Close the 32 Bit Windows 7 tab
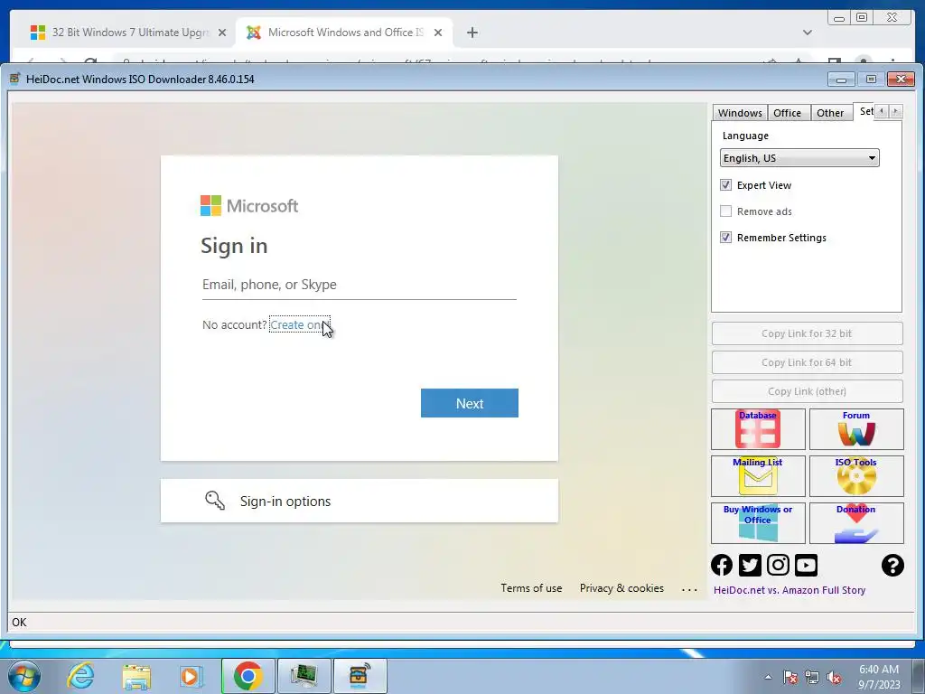 click(222, 33)
